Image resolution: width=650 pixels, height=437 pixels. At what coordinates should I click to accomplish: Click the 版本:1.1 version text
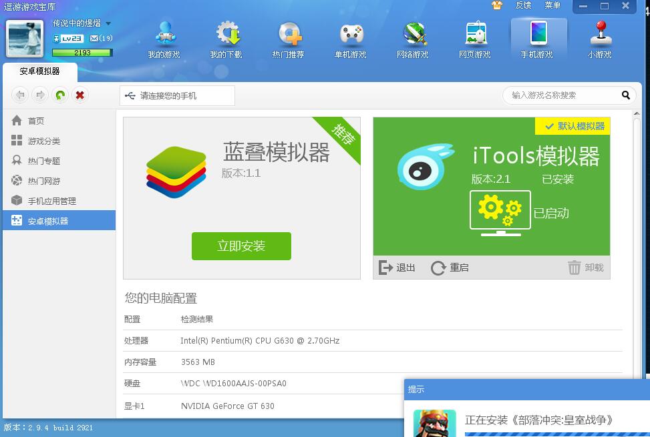tap(241, 173)
